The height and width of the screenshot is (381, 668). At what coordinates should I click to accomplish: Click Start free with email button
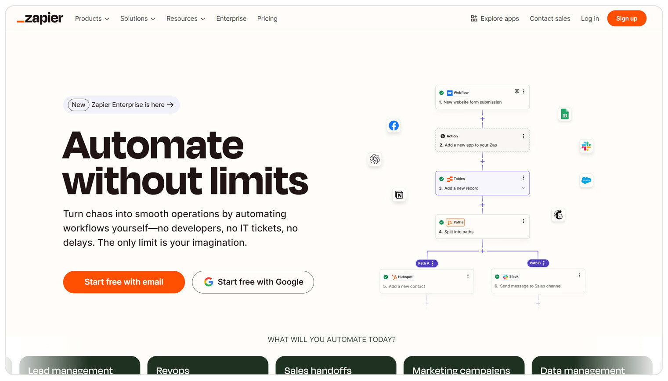pos(124,282)
